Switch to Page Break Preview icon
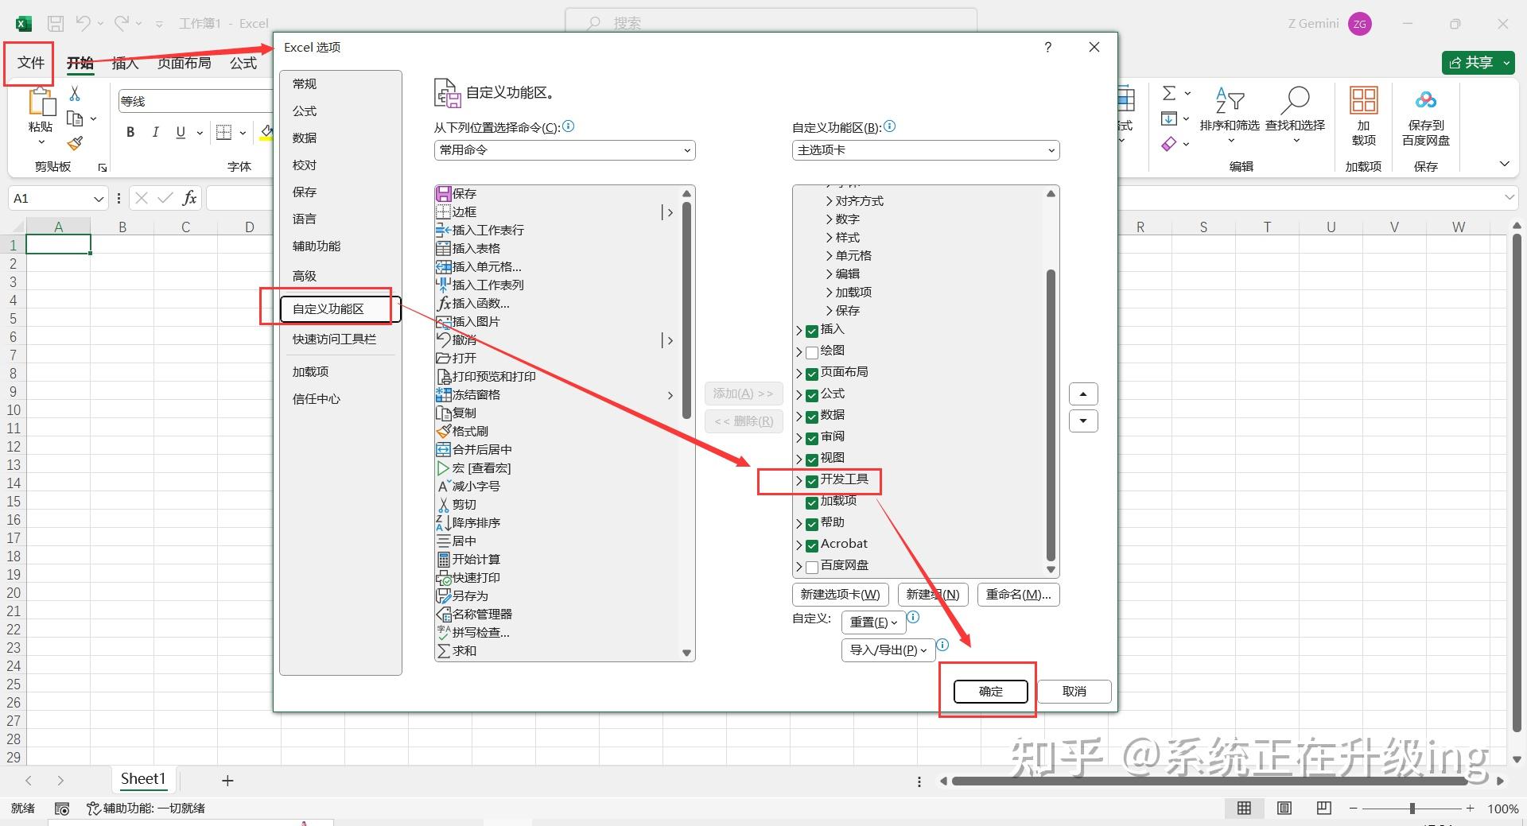Viewport: 1527px width, 826px height. pos(1323,808)
